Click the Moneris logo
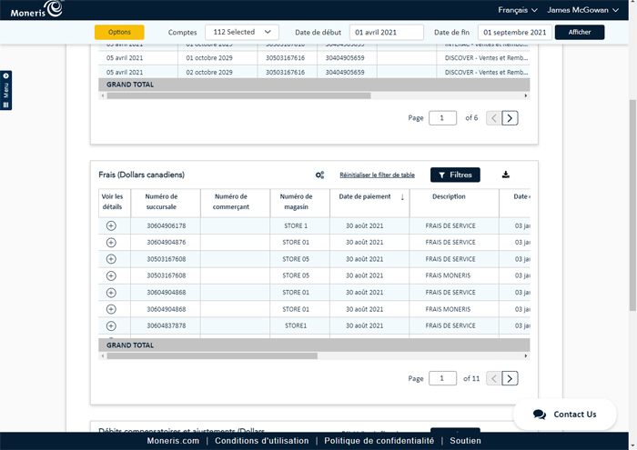This screenshot has width=637, height=450. (36, 10)
